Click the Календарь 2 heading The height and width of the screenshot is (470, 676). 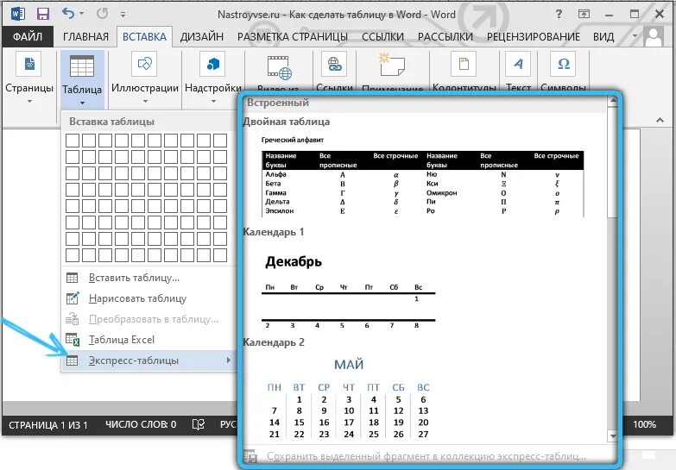[x=274, y=342]
